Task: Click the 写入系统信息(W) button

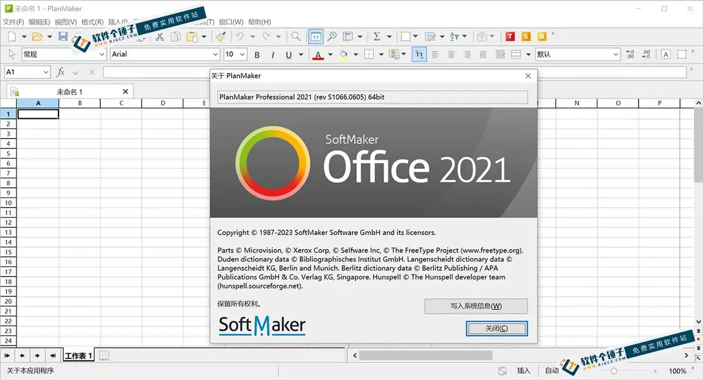Action: pos(476,306)
